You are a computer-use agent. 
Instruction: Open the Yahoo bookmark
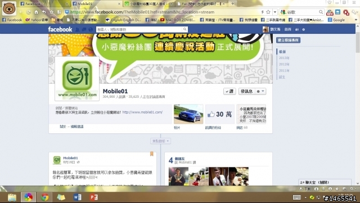click(37, 20)
